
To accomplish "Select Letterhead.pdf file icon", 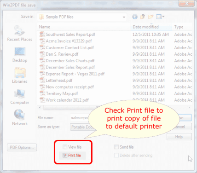I will click(42, 81).
